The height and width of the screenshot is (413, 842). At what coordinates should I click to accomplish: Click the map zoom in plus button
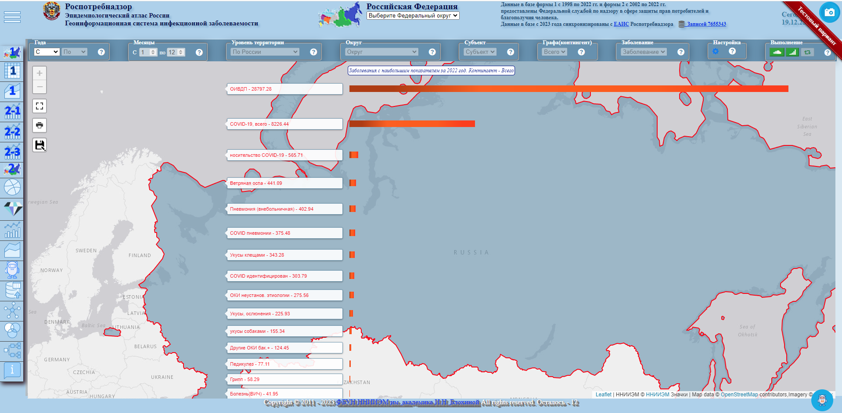[x=40, y=73]
